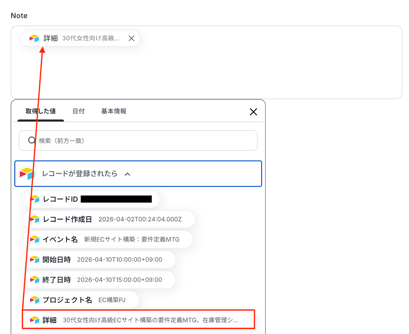Open the 基本情報 tab

click(x=114, y=111)
